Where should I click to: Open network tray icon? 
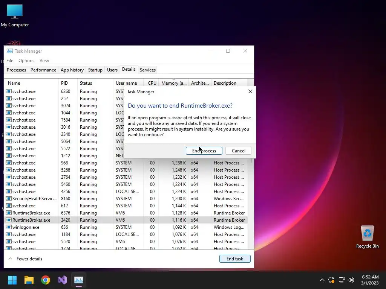tap(342, 280)
